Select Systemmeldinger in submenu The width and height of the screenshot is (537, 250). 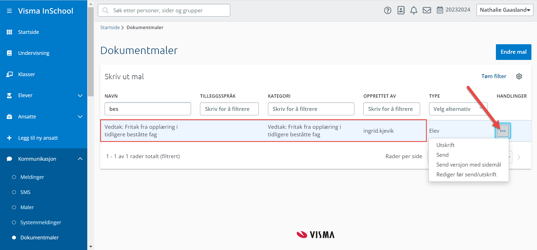[x=41, y=222]
